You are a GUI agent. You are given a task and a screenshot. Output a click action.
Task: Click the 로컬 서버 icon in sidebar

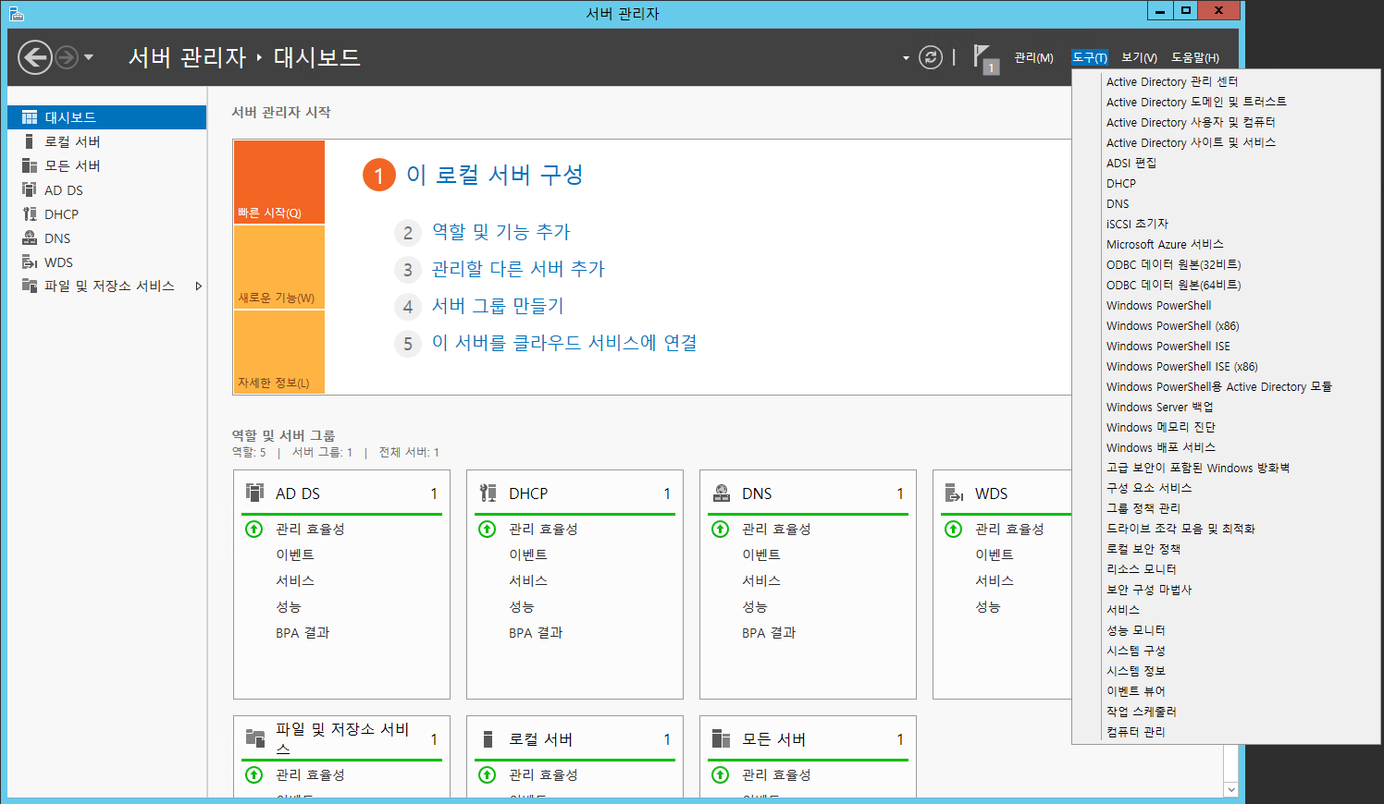(x=30, y=141)
